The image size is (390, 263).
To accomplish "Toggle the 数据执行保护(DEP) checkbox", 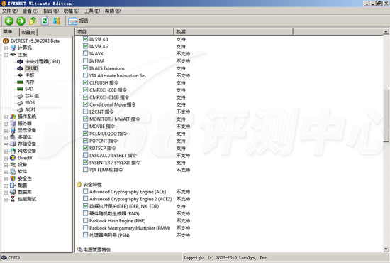I will (x=85, y=206).
